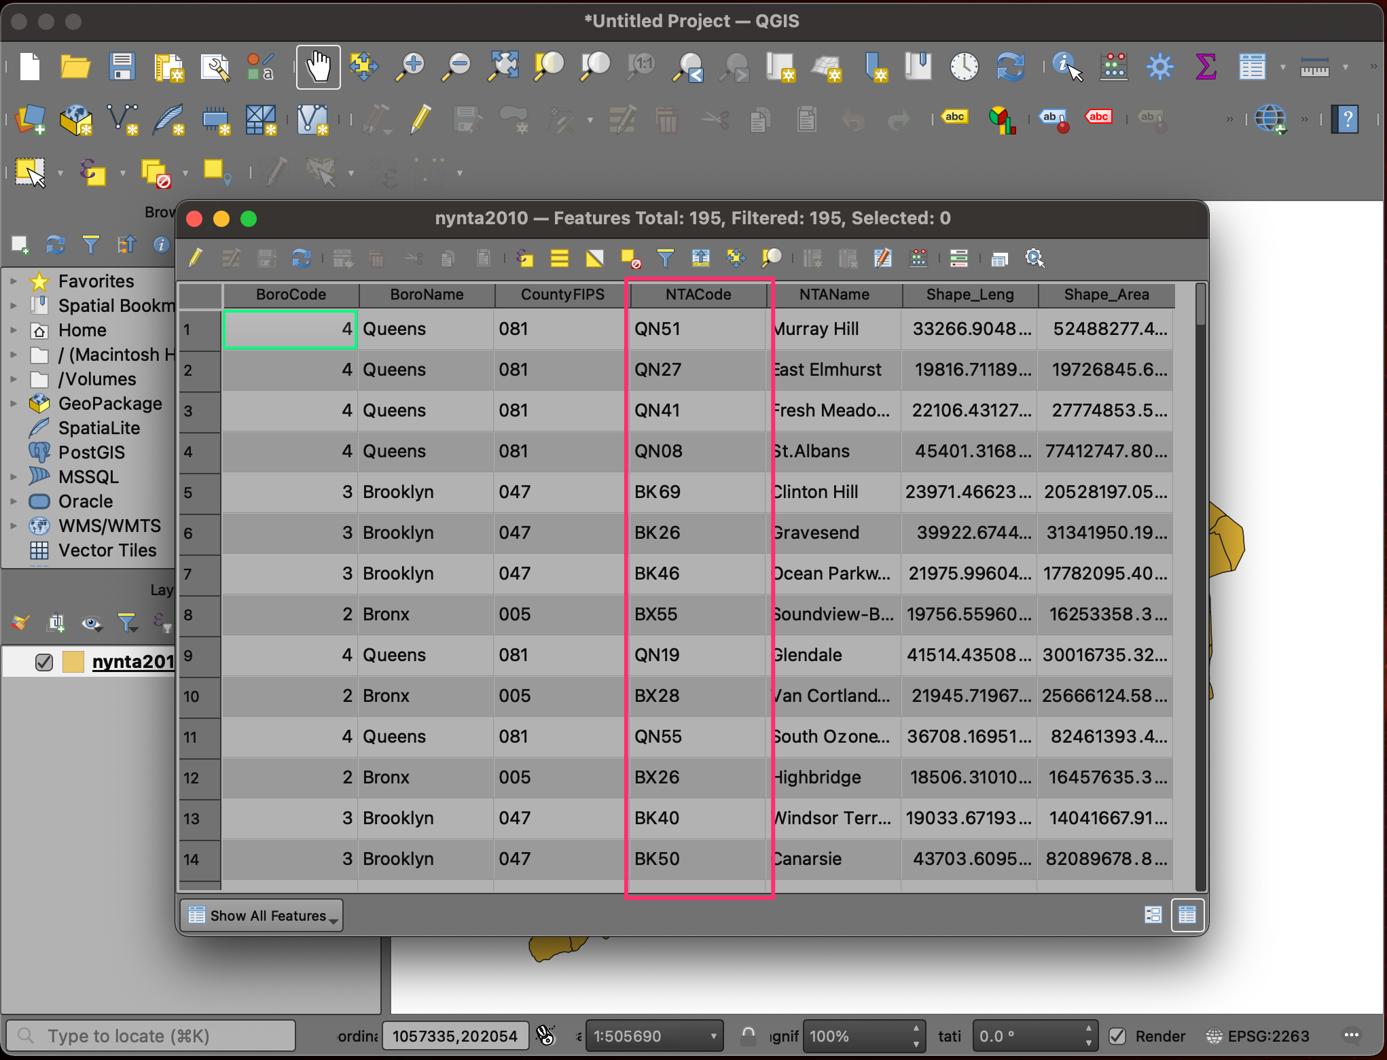
Task: Sort by the BoroName column header
Action: click(427, 294)
